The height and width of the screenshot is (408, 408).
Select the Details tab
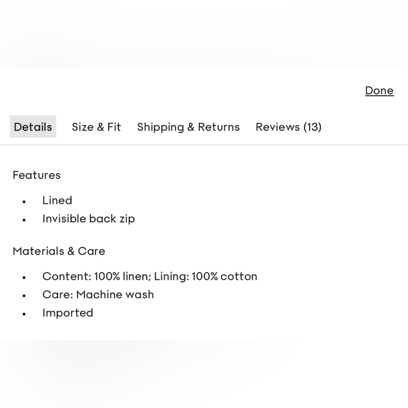(33, 127)
